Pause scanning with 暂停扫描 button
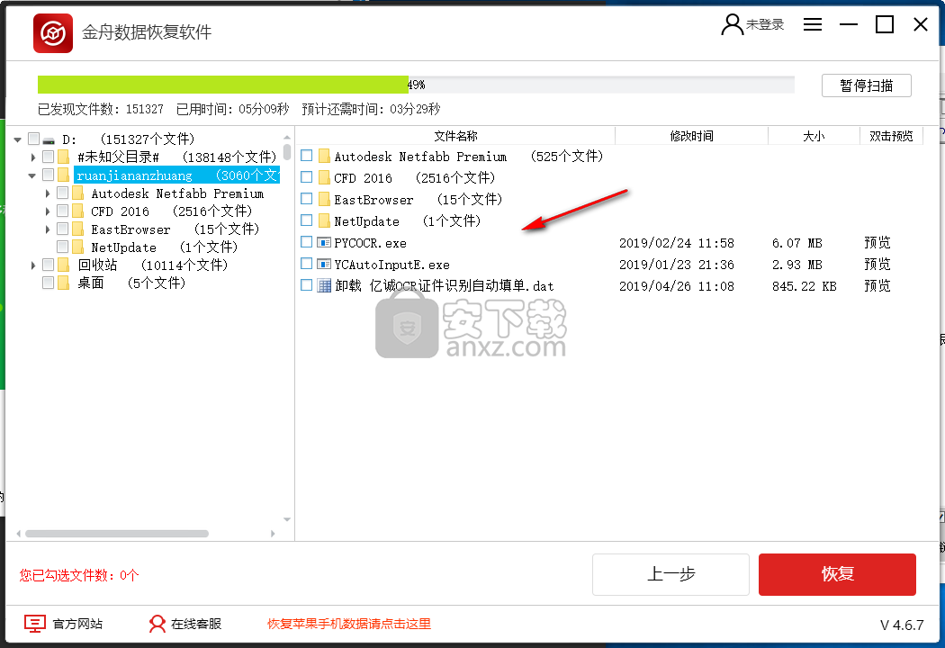This screenshot has width=945, height=648. tap(866, 85)
